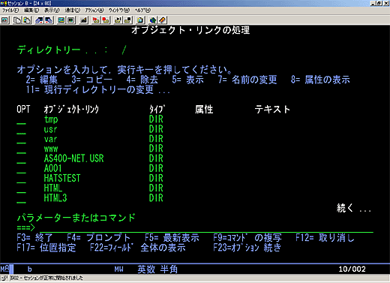Click the Paste clipboard toolbar icon
This screenshot has width=390, height=283.
tap(27, 20)
